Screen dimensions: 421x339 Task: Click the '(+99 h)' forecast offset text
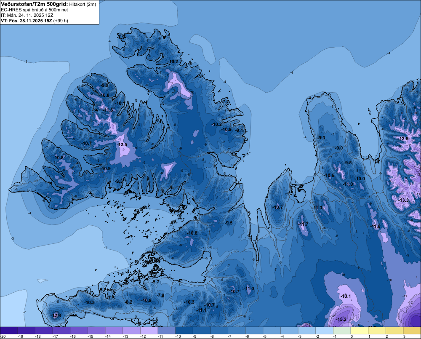coord(61,21)
